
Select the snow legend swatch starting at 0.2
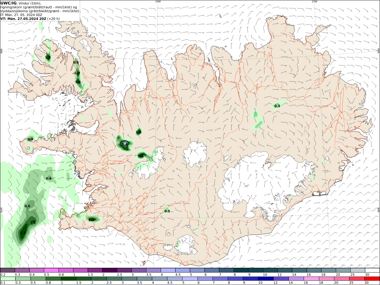pos(7,270)
